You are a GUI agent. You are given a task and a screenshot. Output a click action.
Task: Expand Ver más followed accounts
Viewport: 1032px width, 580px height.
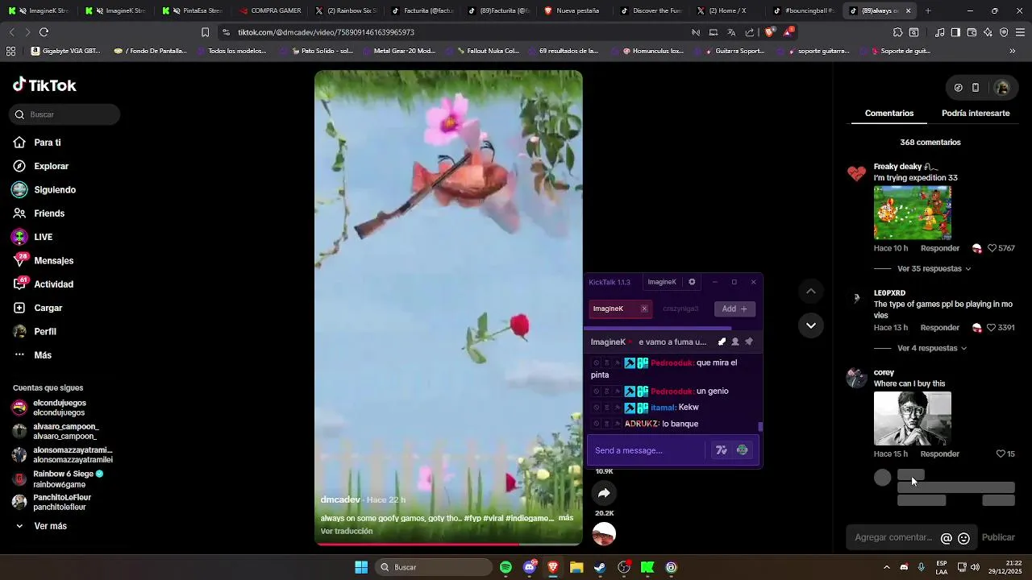pyautogui.click(x=40, y=526)
